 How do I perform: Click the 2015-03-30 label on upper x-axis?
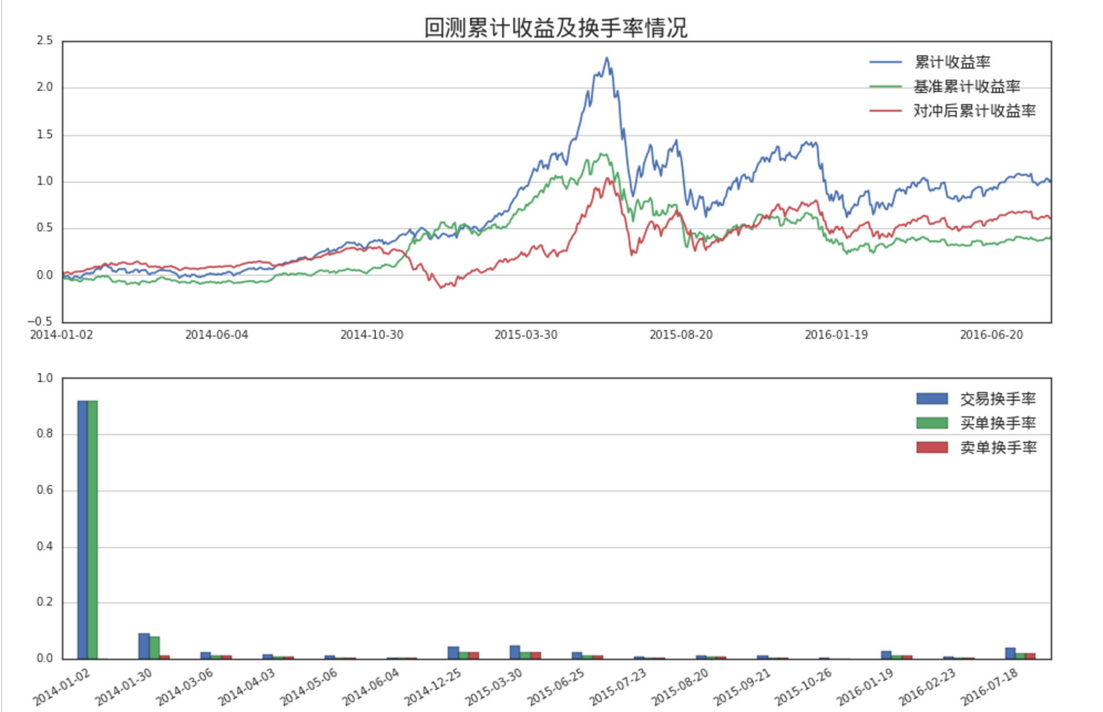[525, 335]
